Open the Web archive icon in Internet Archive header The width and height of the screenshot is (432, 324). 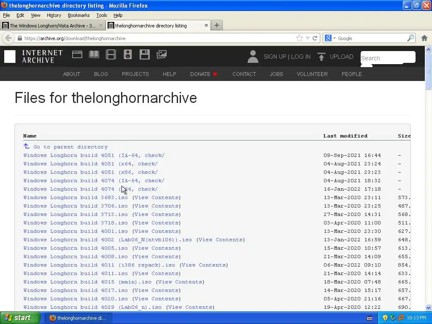[77, 54]
